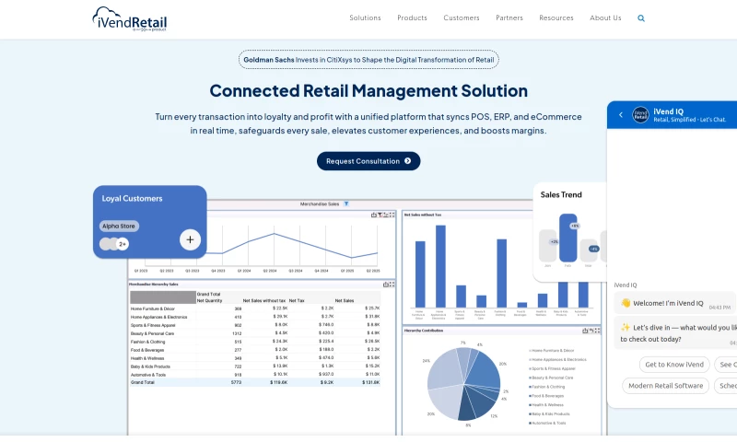Maximize the Hierarchy Contribution chart panel
This screenshot has height=442, width=737.
[597, 331]
